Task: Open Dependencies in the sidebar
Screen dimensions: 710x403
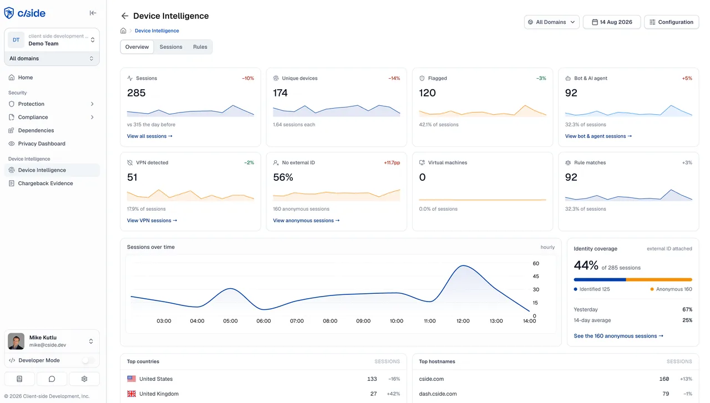Action: (52, 131)
